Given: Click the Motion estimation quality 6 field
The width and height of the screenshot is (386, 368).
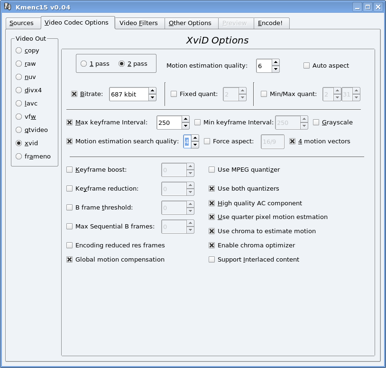Looking at the screenshot, I should 264,66.
